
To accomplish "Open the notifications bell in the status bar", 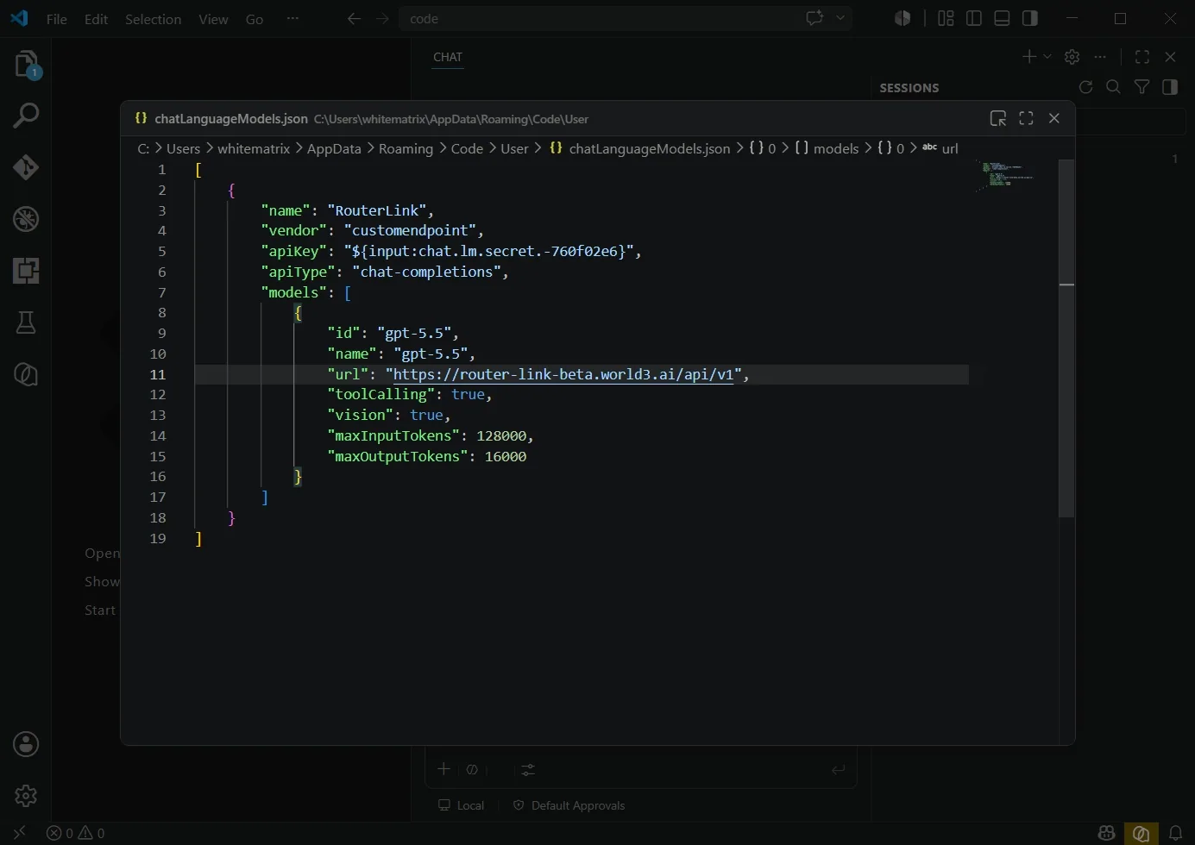I will tap(1175, 833).
